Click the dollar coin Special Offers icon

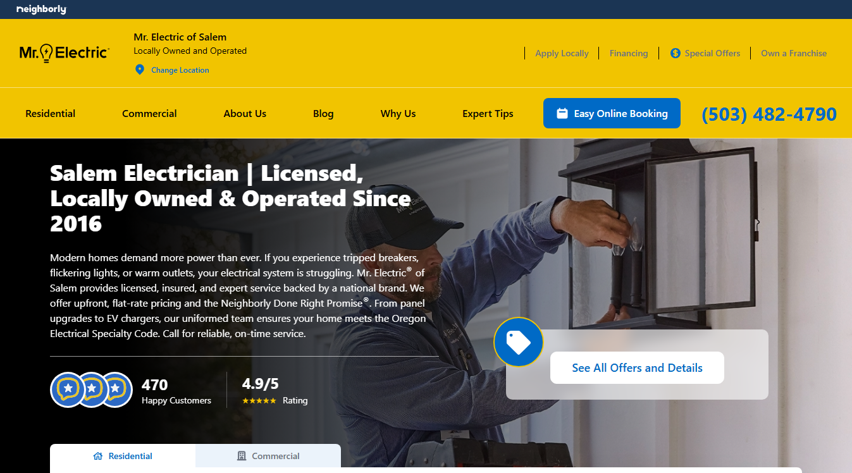(675, 53)
